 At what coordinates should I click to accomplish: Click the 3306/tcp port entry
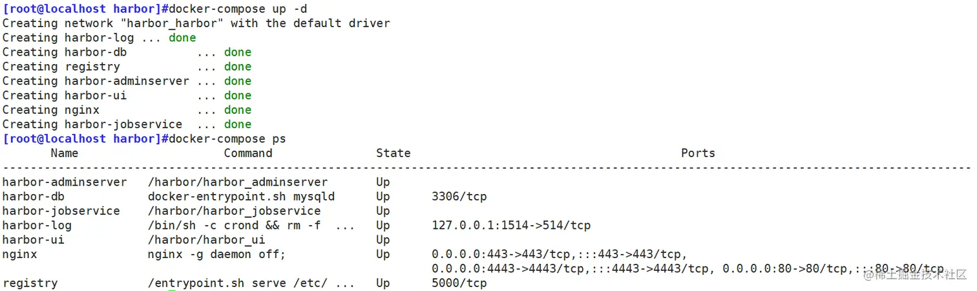(x=459, y=197)
